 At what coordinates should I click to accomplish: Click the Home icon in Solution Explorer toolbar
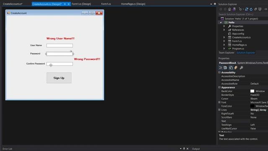coord(229,9)
